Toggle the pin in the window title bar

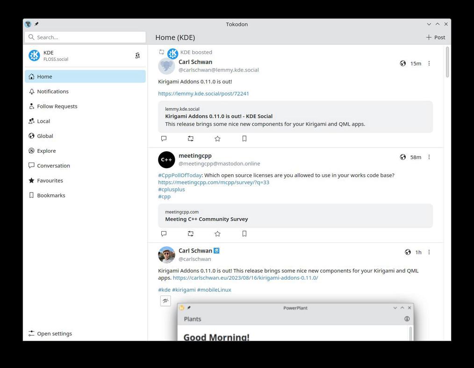coord(36,24)
